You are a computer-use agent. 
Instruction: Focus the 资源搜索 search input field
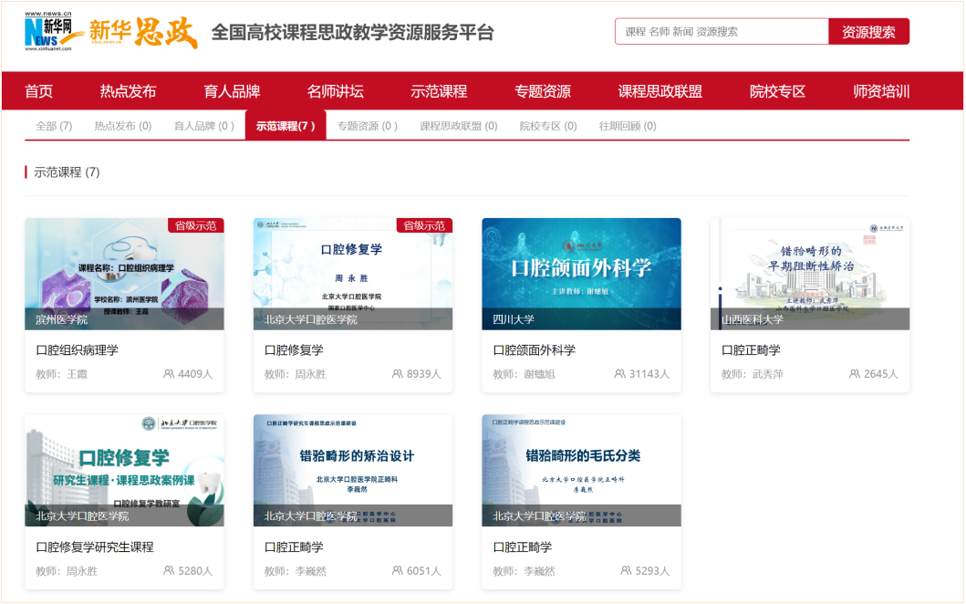[721, 32]
